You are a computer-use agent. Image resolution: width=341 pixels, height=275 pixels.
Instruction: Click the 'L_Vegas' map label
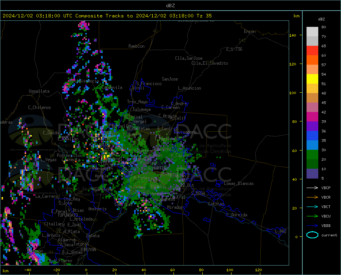tap(48, 160)
